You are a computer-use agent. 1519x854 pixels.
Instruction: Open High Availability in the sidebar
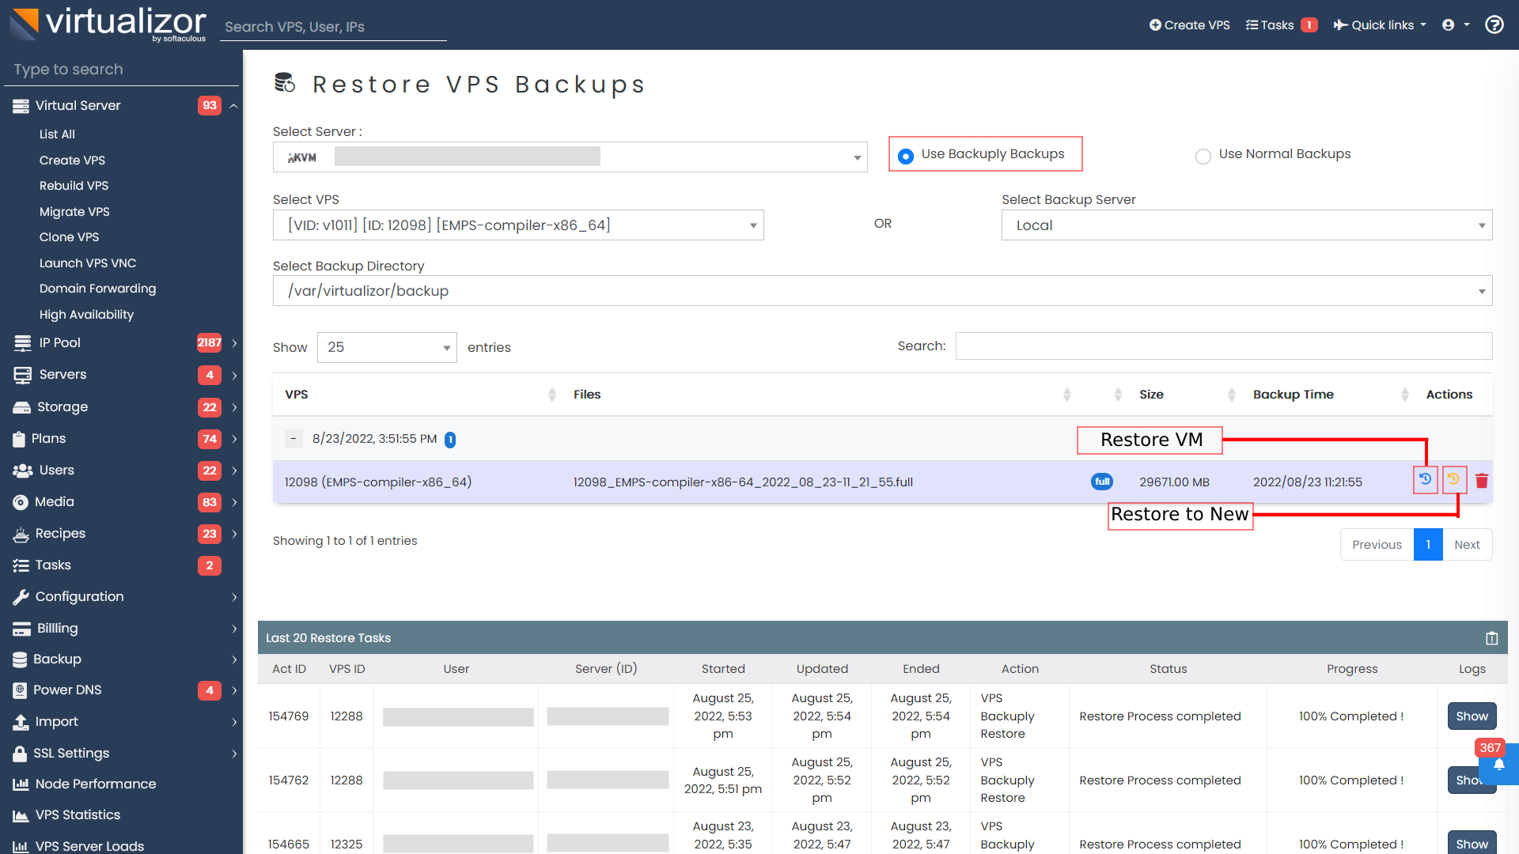tap(86, 315)
